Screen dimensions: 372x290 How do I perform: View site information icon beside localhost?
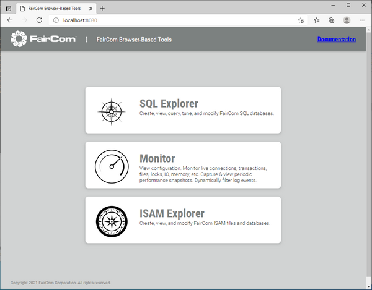(55, 20)
